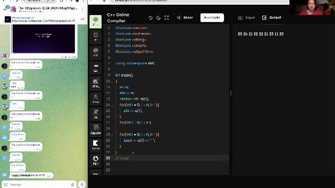Click the output numbers '20 26 21 22…'

point(261,34)
